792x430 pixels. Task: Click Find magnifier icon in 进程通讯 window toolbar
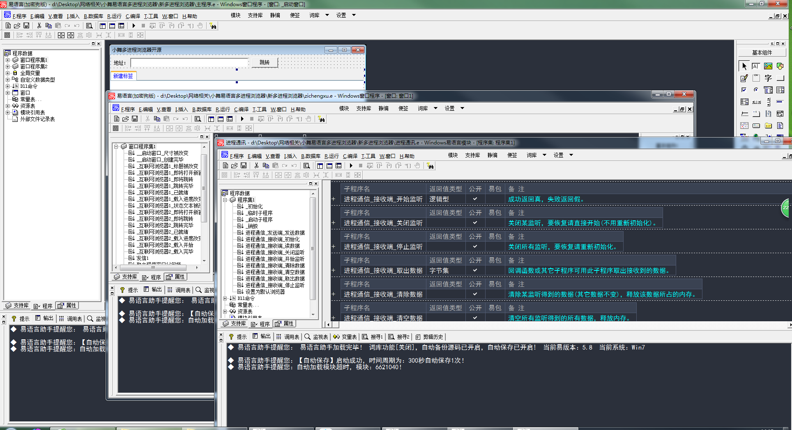(306, 166)
